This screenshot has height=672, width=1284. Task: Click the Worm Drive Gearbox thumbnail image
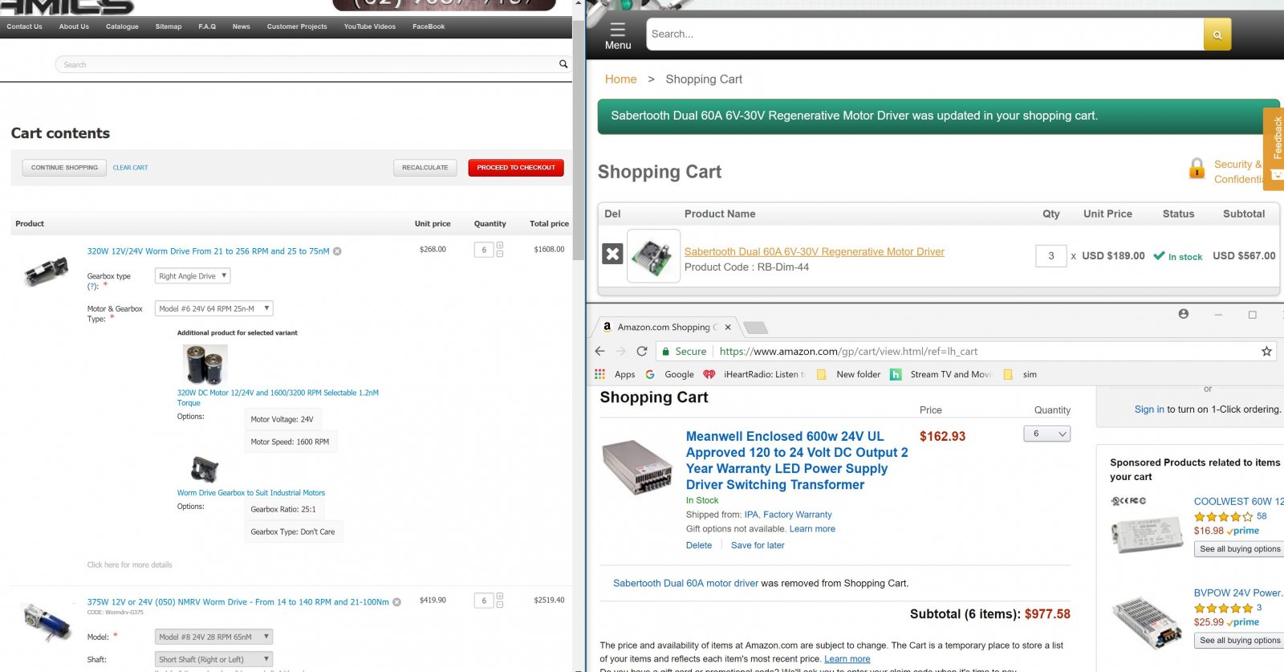(205, 469)
